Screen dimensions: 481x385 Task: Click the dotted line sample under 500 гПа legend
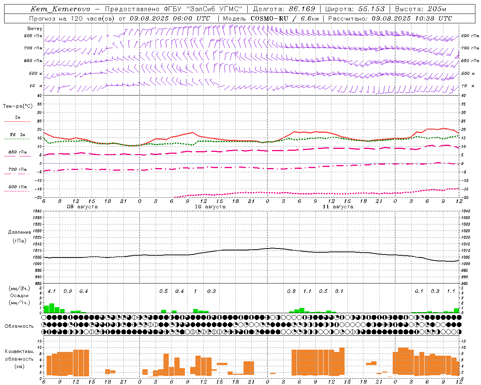click(17, 191)
